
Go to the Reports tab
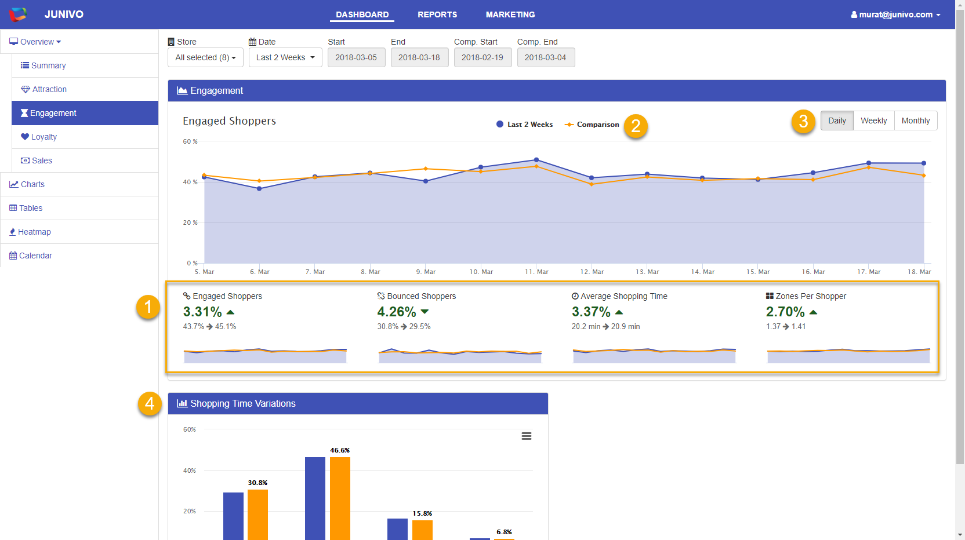tap(437, 14)
